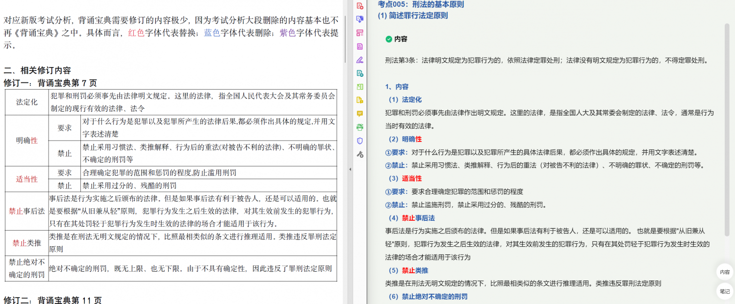The width and height of the screenshot is (735, 304).
Task: Click the (1) 法定化 heading in notes
Action: (x=405, y=99)
